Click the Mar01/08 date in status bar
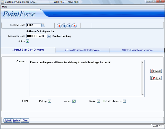The height and width of the screenshot is (129, 165). point(157,126)
